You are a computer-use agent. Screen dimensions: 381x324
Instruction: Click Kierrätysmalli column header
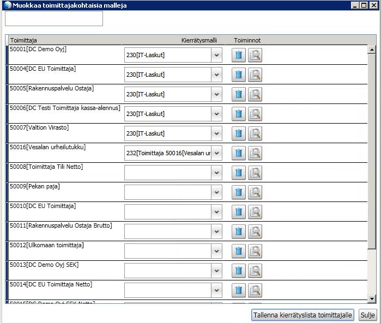[199, 40]
